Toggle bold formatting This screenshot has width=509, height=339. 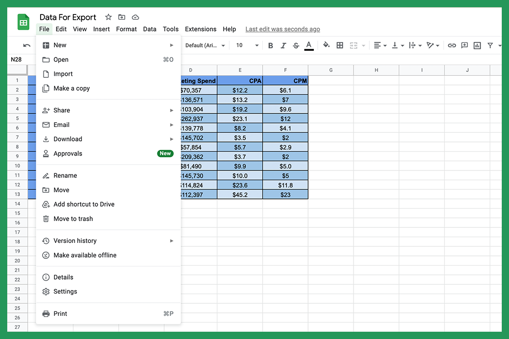pyautogui.click(x=270, y=45)
